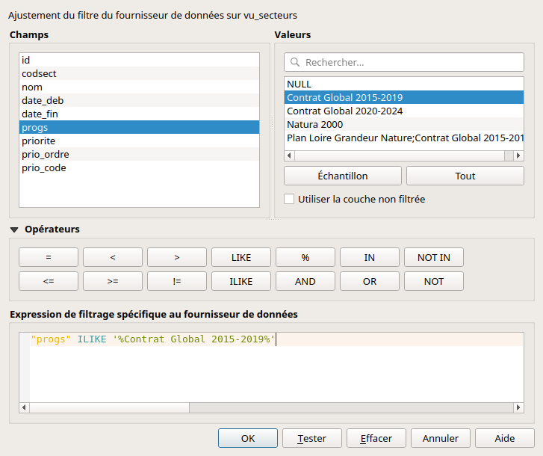
Task: Open help with the Aide button
Action: [x=504, y=438]
